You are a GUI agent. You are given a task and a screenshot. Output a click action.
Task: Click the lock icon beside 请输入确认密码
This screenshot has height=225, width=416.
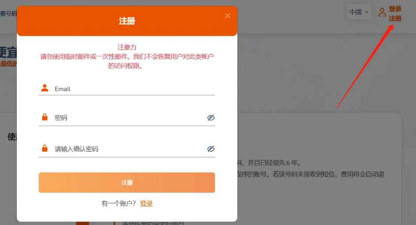tap(45, 149)
